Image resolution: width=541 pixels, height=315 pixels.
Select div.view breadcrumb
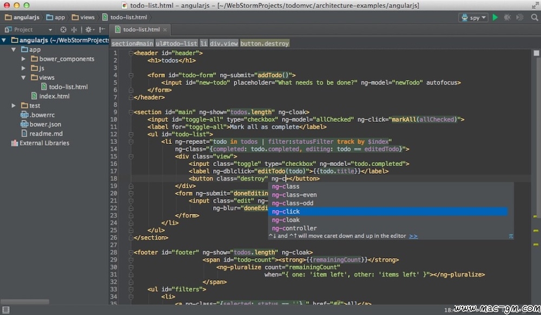[x=223, y=43]
